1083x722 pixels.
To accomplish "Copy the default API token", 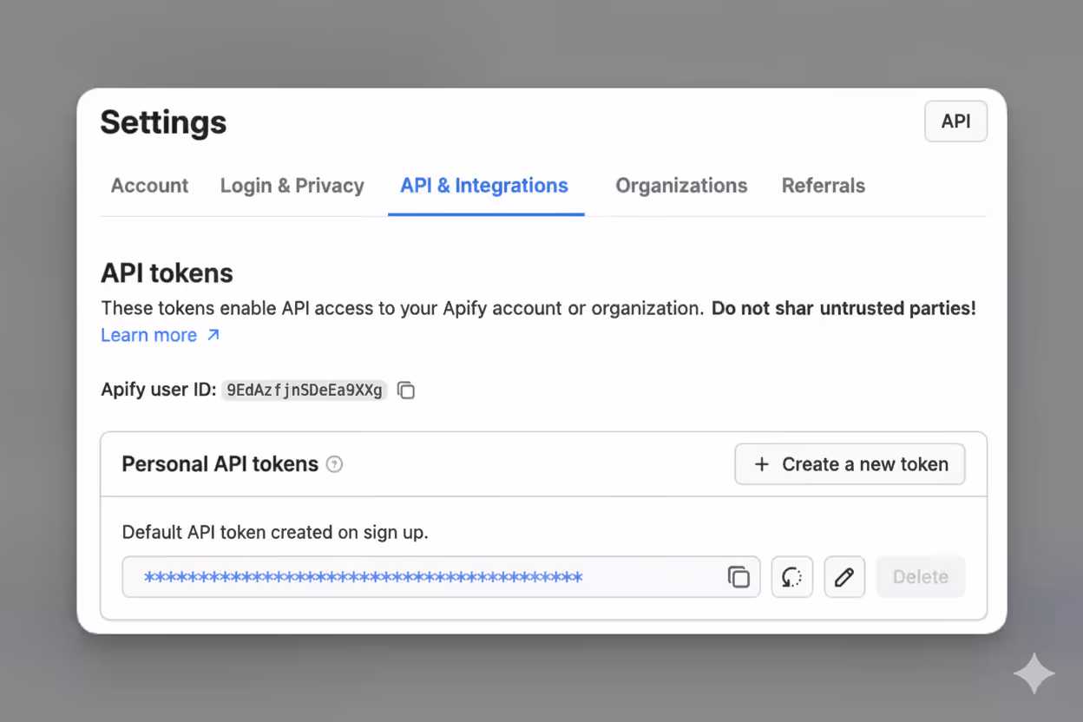I will tap(738, 577).
